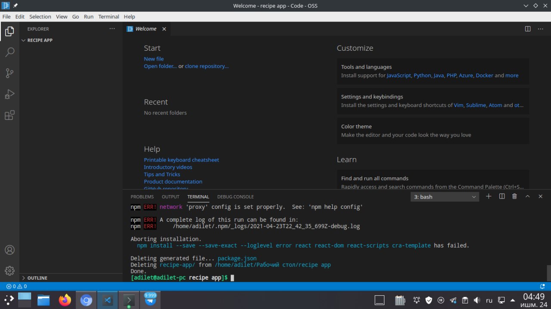Open the Edit menu
This screenshot has width=551, height=309.
[20, 16]
